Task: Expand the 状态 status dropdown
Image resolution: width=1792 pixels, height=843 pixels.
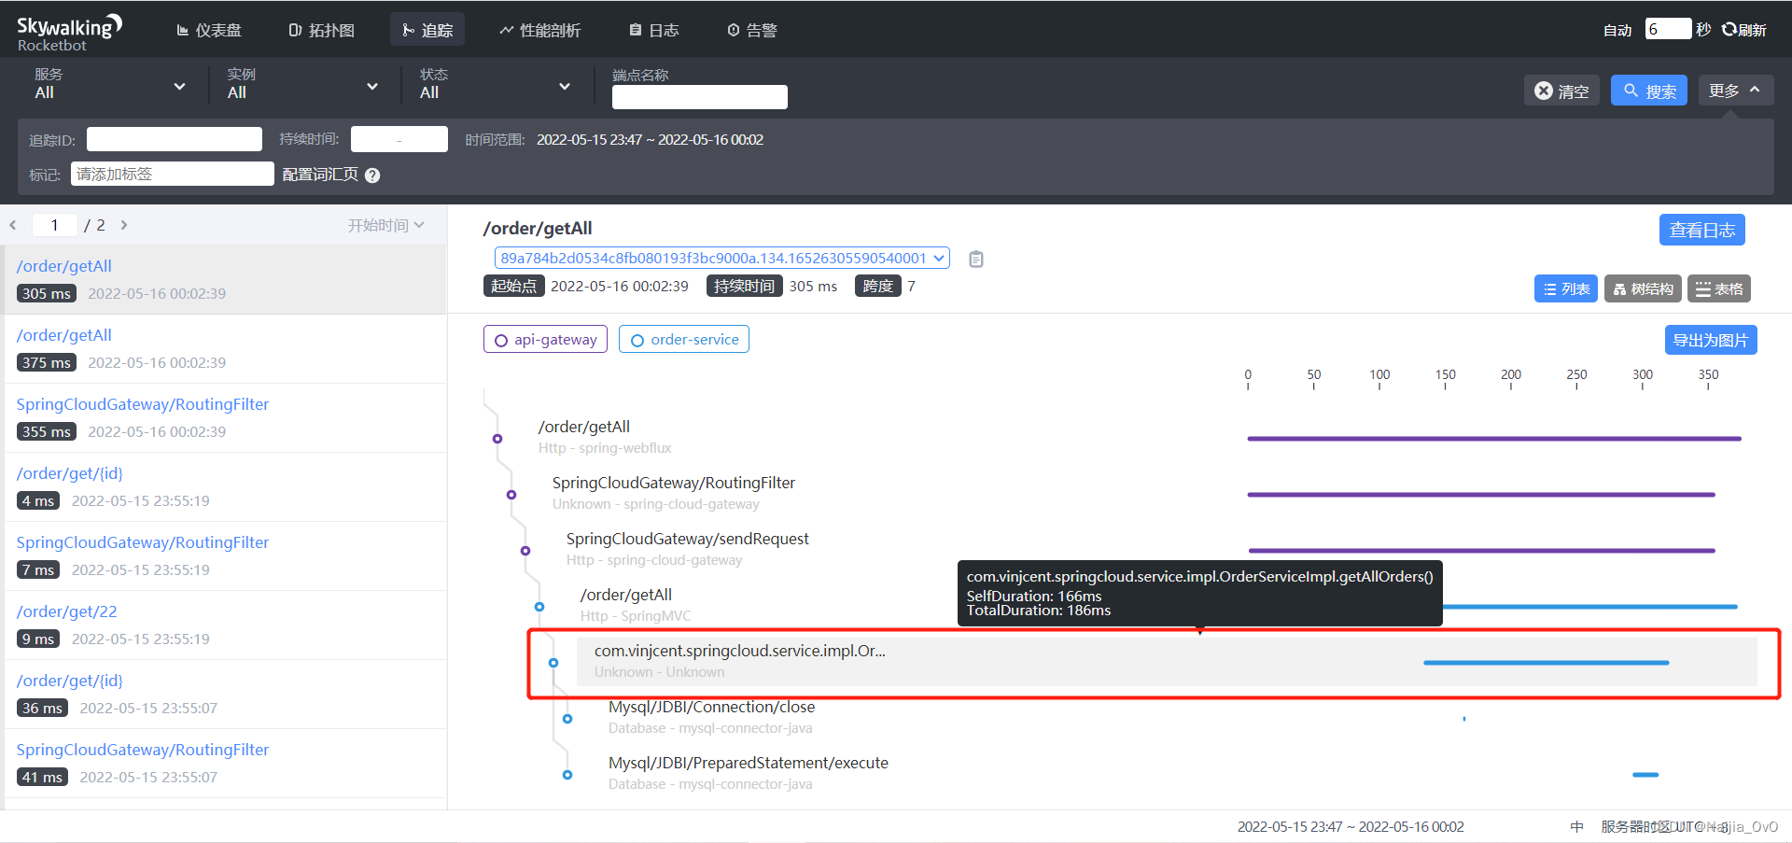Action: click(x=495, y=85)
